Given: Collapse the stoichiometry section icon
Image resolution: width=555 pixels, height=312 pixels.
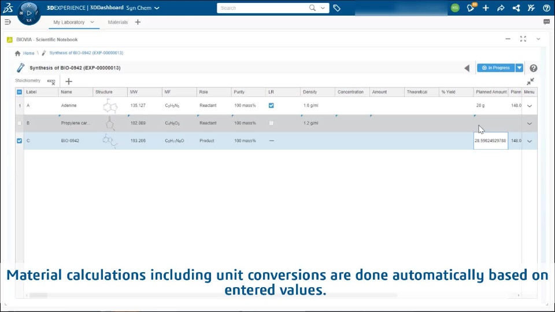Looking at the screenshot, I should (530, 81).
